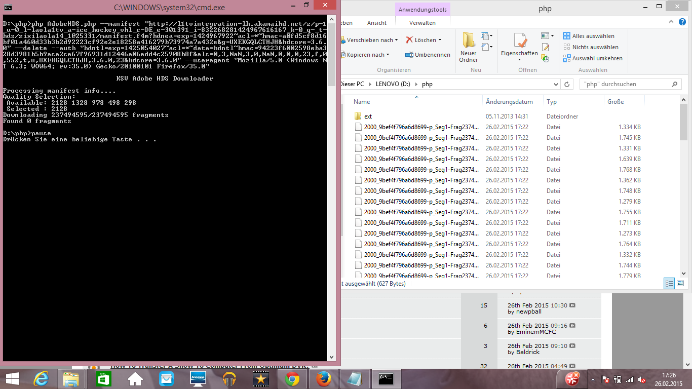The height and width of the screenshot is (389, 692).
Task: Navigate to Dieser PC in breadcrumb
Action: coord(353,84)
